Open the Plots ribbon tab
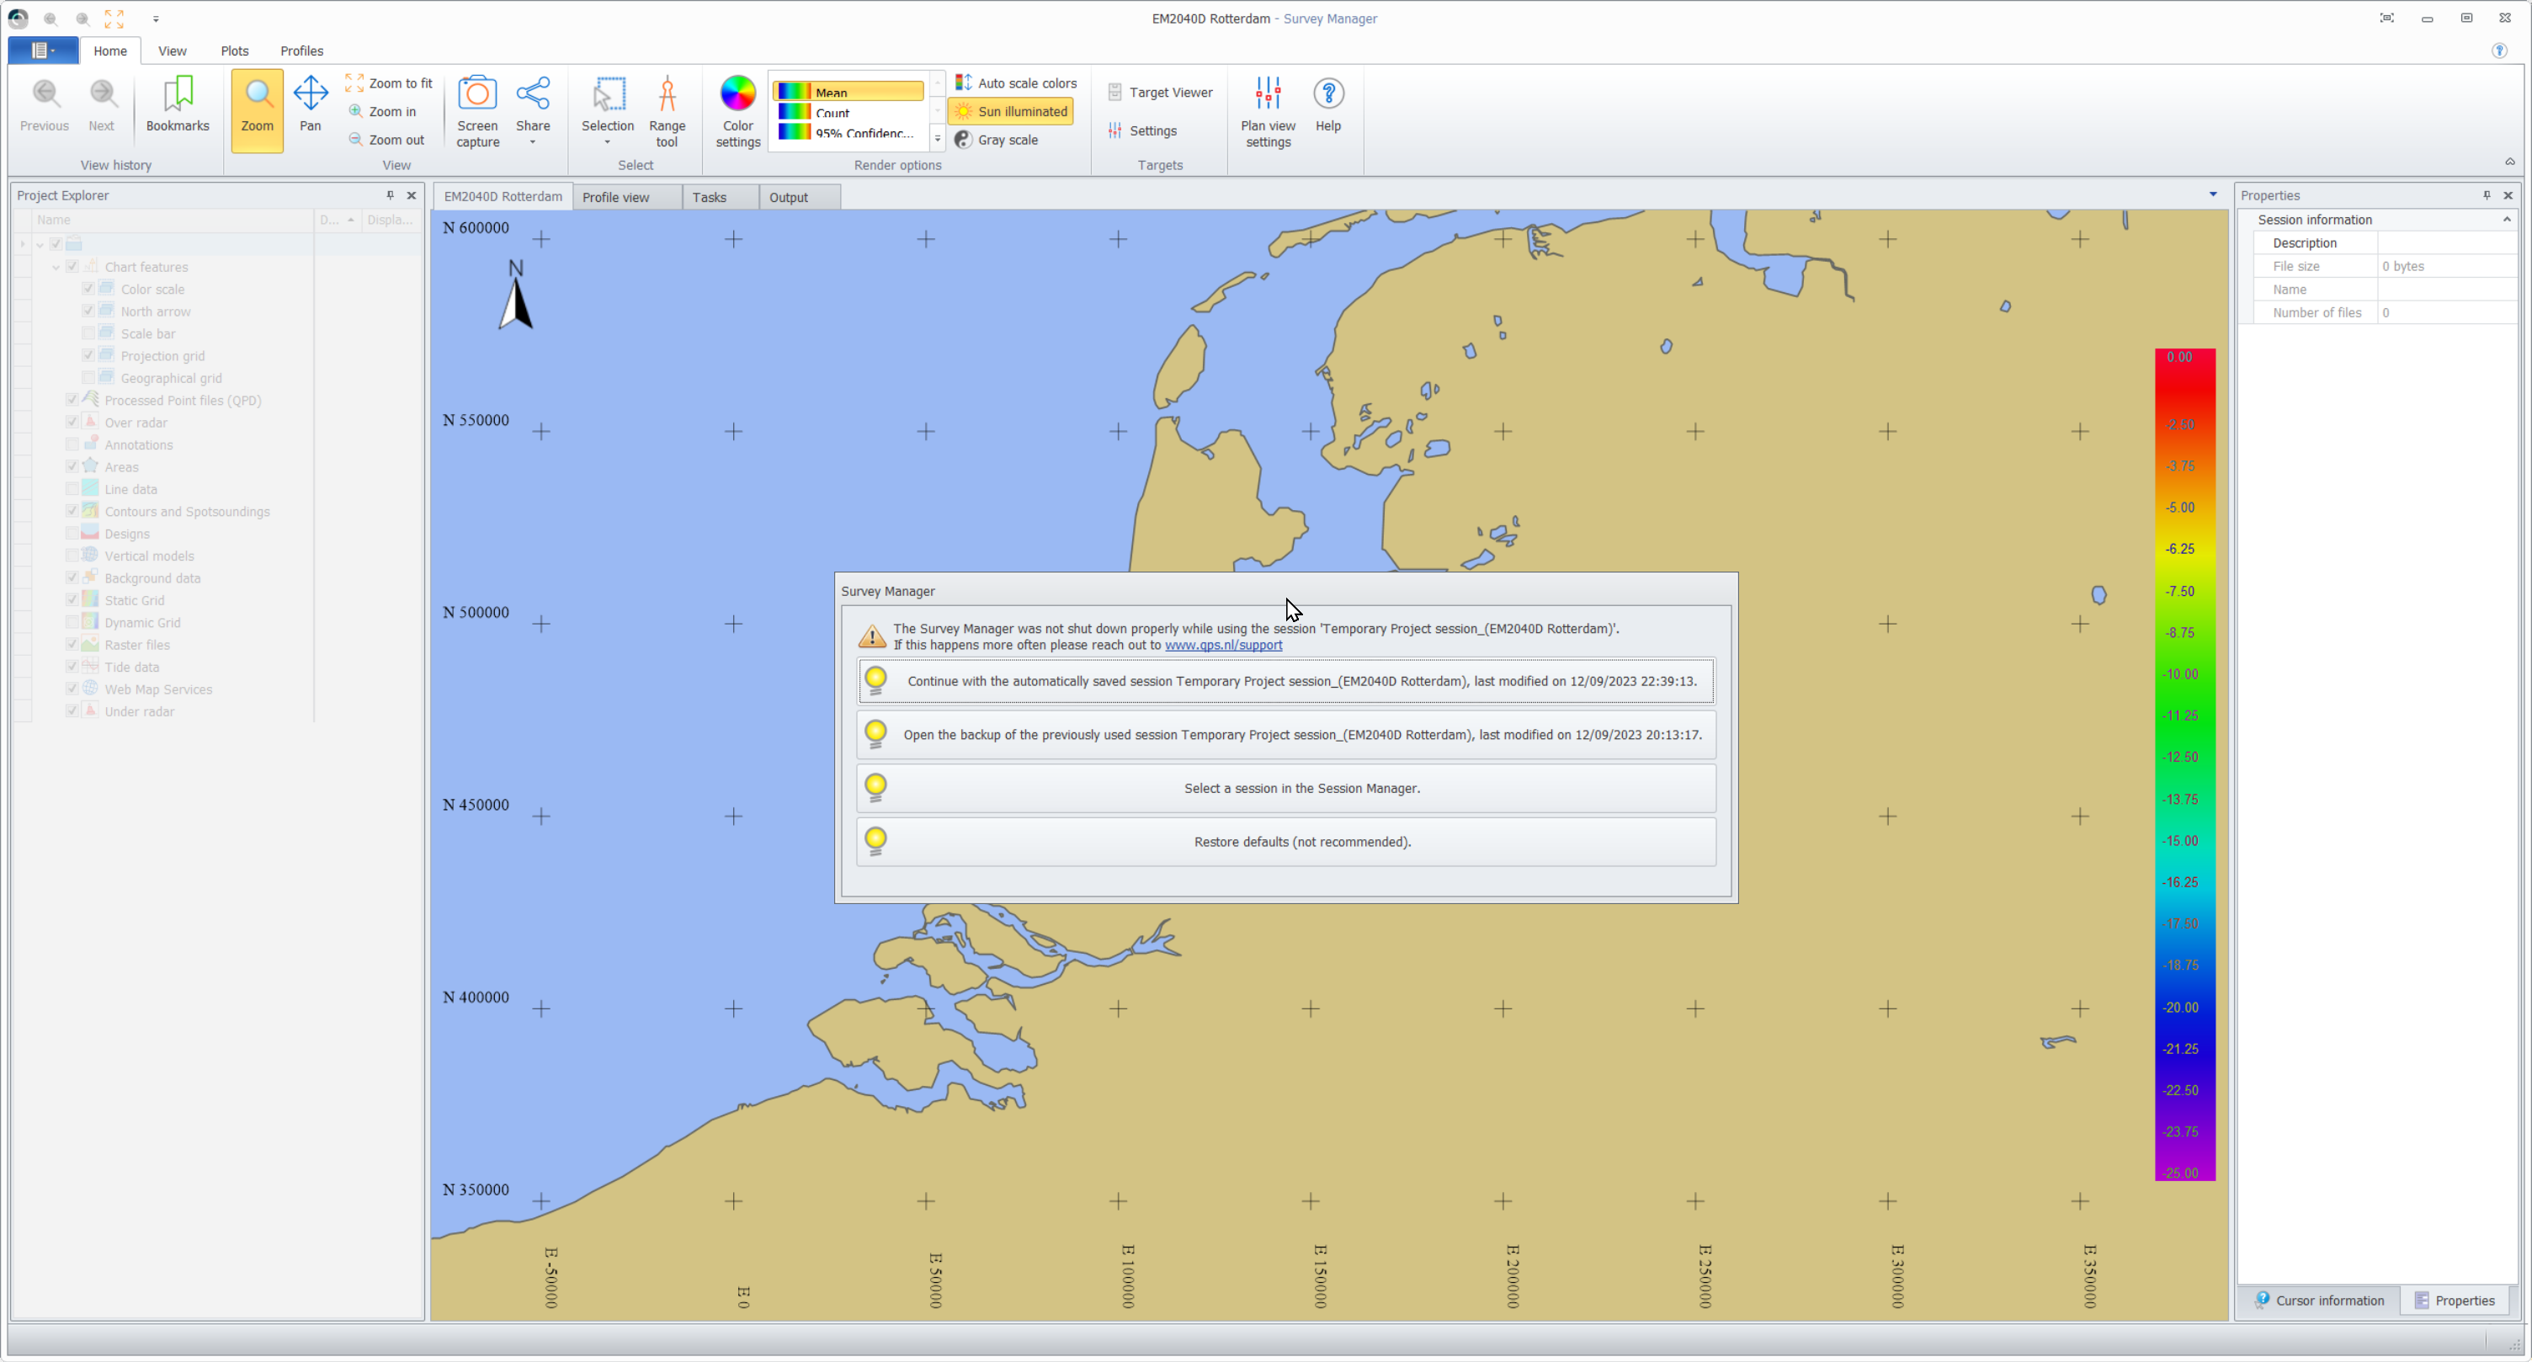Viewport: 2532px width, 1362px height. tap(234, 51)
